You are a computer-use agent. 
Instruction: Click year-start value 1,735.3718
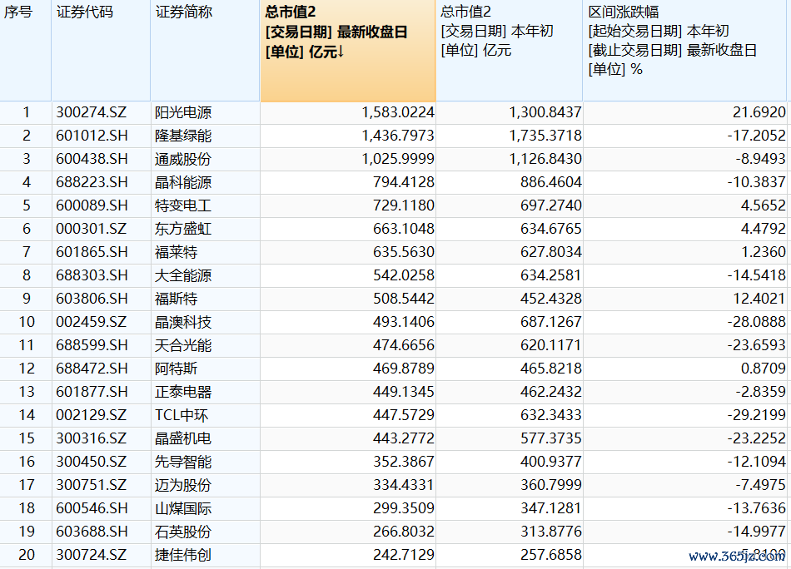(545, 136)
